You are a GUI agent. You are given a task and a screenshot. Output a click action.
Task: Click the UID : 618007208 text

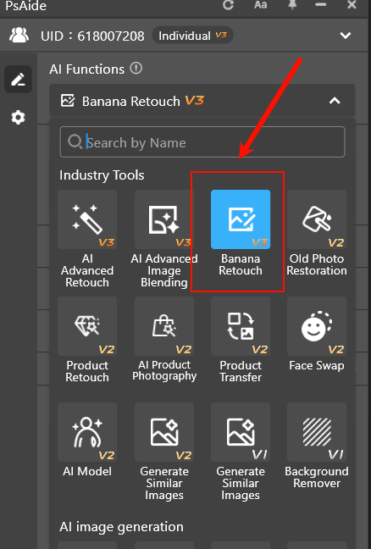92,36
